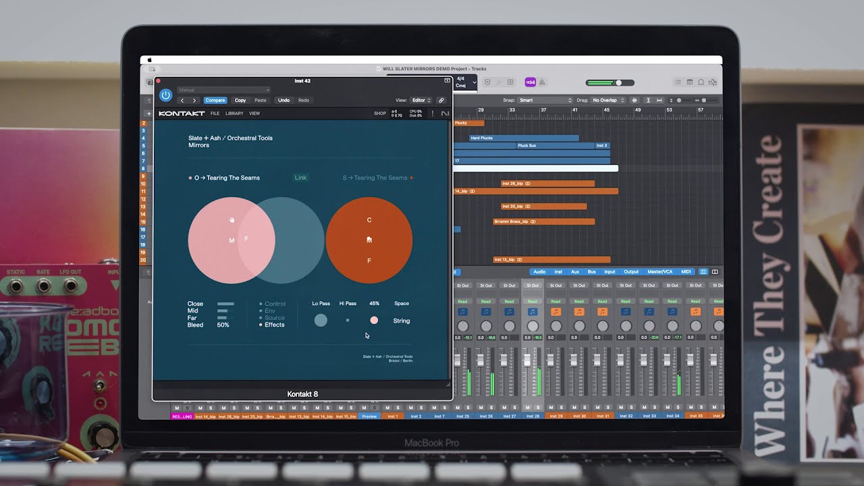Go to previous plugin setting arrow

[x=182, y=101]
